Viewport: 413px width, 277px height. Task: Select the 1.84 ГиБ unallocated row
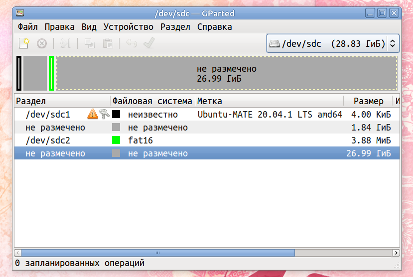click(207, 127)
